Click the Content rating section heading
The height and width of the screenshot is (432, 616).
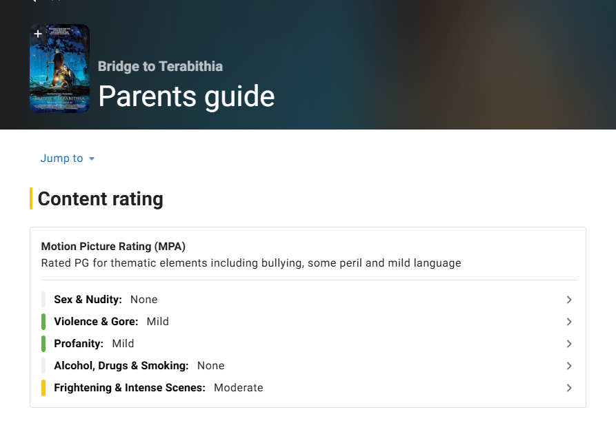[101, 199]
